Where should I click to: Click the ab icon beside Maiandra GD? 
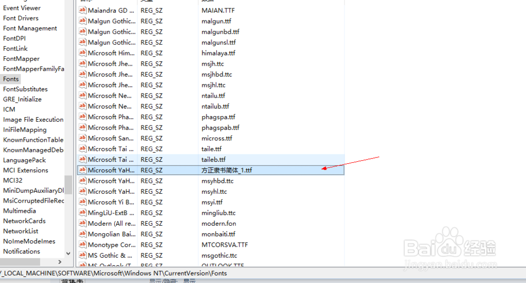pyautogui.click(x=83, y=10)
